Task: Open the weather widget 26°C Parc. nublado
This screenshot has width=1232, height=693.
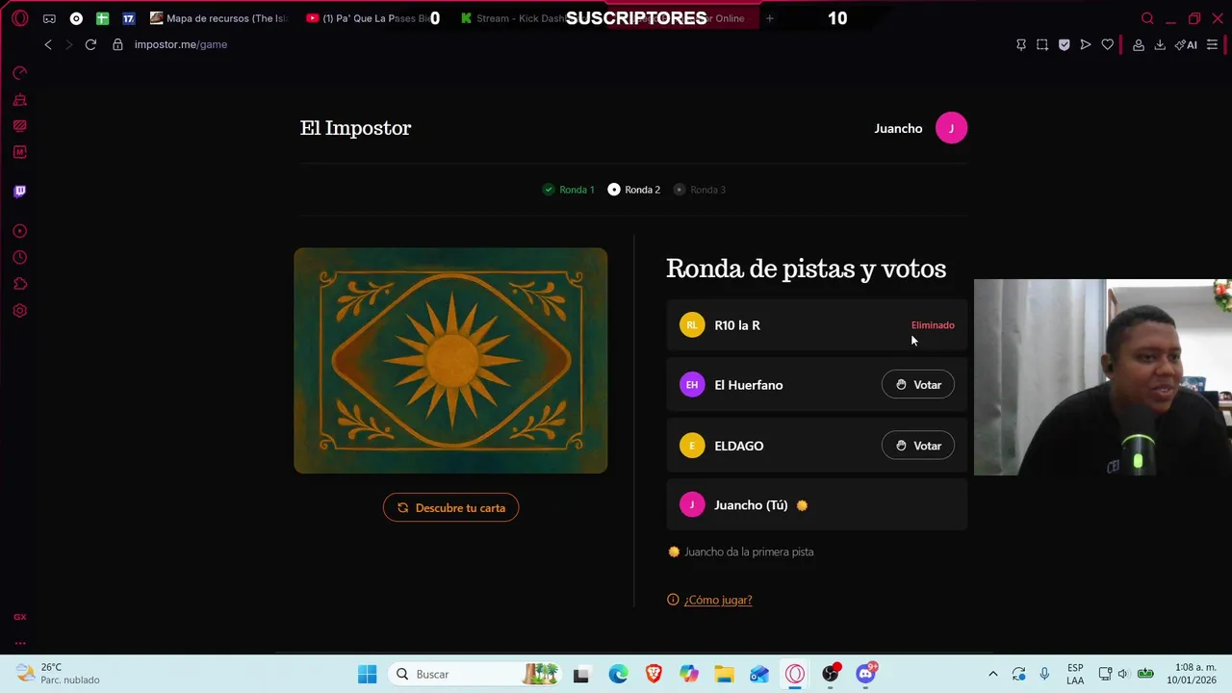Action: pyautogui.click(x=58, y=674)
